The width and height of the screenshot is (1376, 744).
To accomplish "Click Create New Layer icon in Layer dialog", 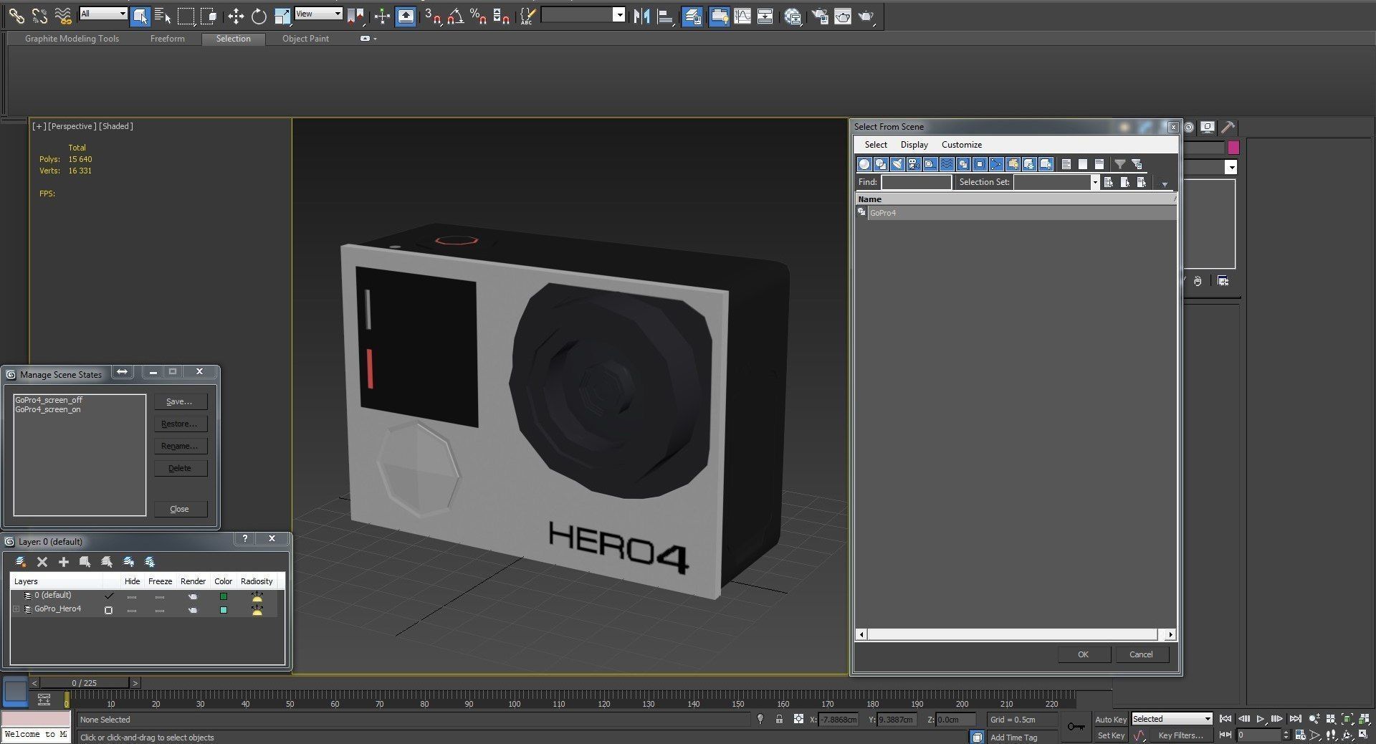I will [21, 562].
